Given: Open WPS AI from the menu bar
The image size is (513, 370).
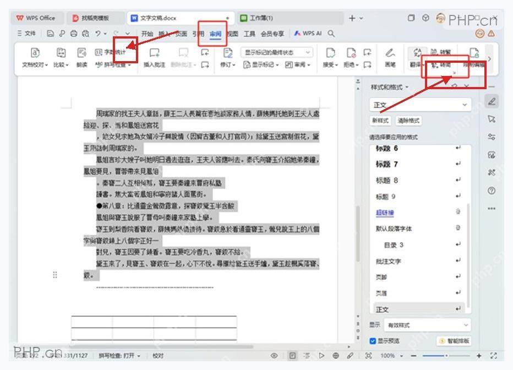Looking at the screenshot, I should click(308, 34).
